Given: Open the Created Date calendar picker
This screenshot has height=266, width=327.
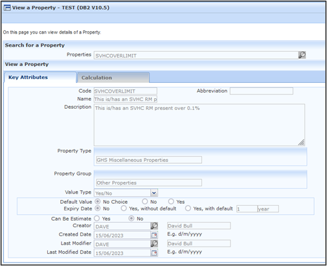Looking at the screenshot, I should [x=154, y=235].
